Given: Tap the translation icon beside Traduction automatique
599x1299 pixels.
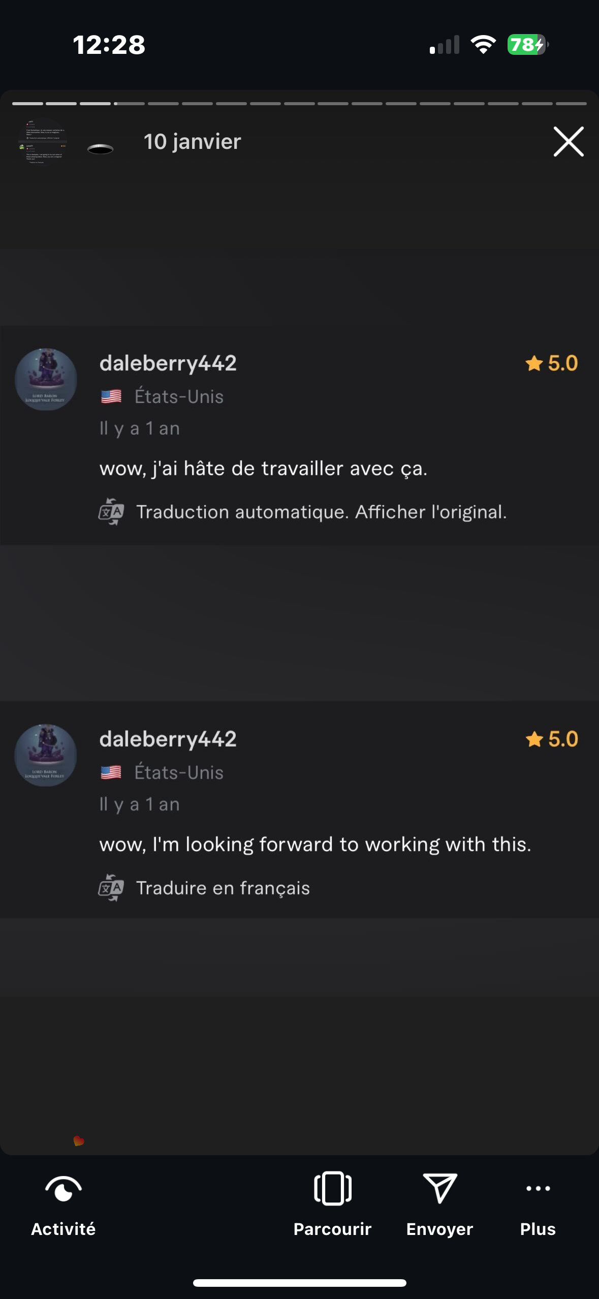Looking at the screenshot, I should point(111,512).
